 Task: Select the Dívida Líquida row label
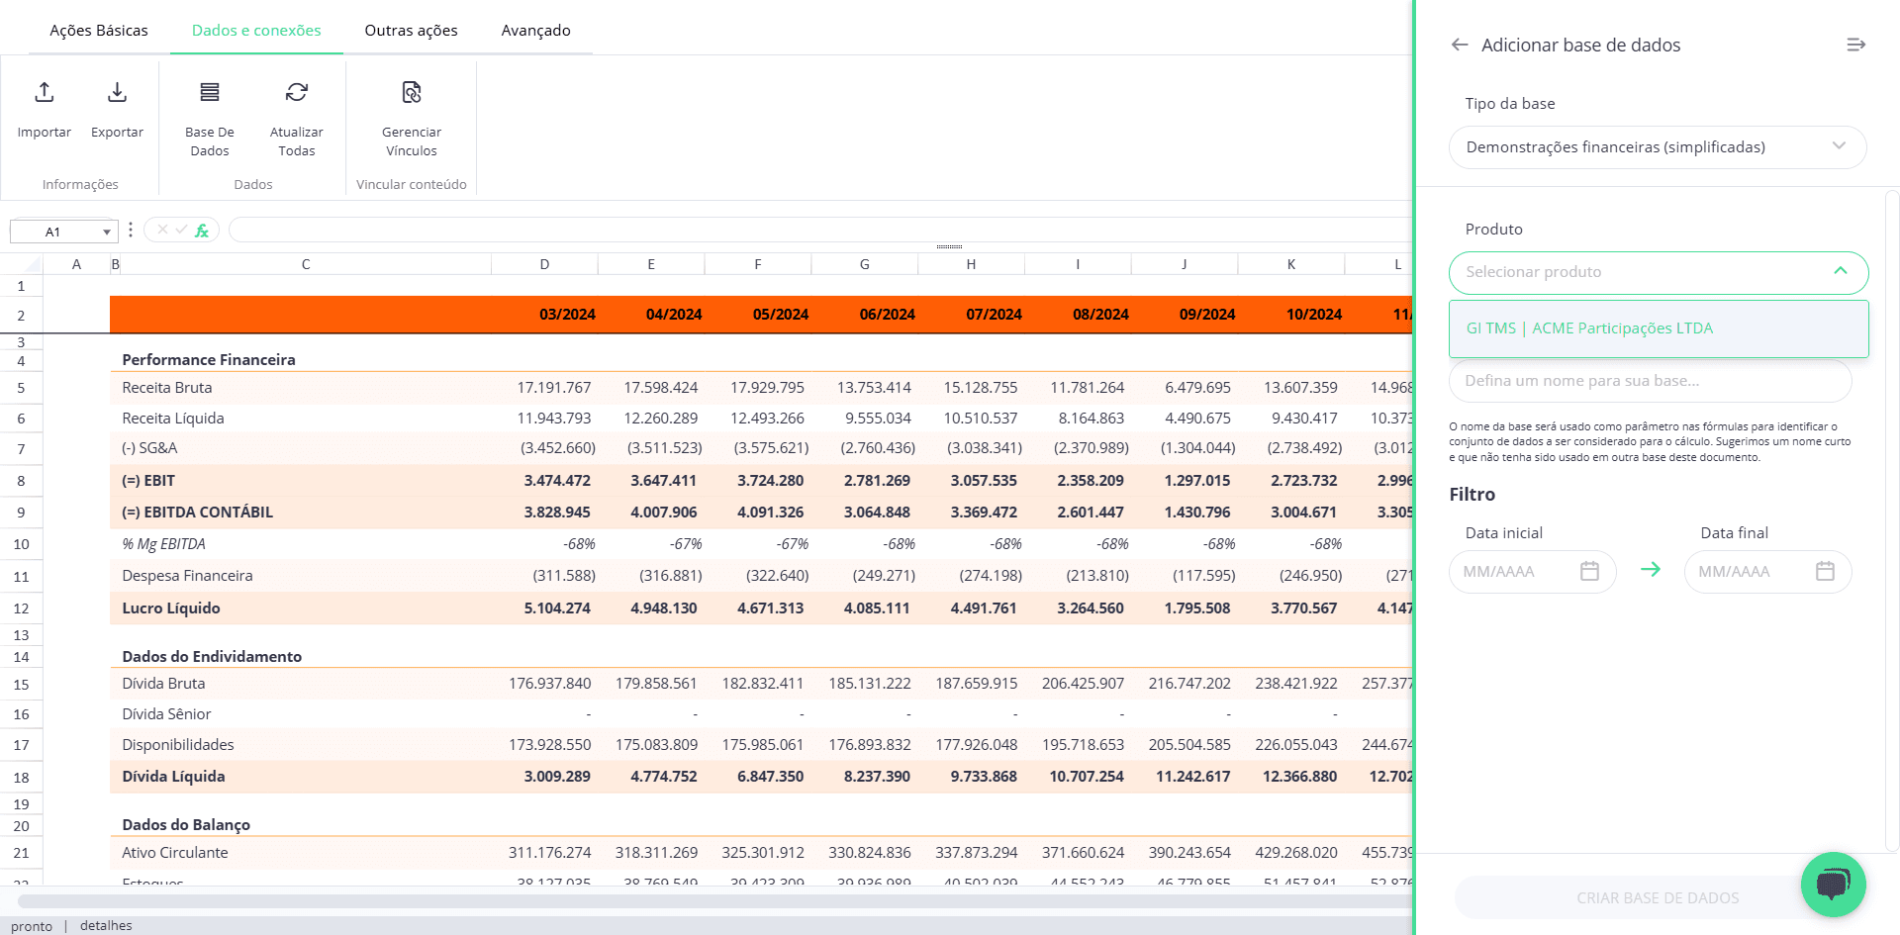(173, 776)
